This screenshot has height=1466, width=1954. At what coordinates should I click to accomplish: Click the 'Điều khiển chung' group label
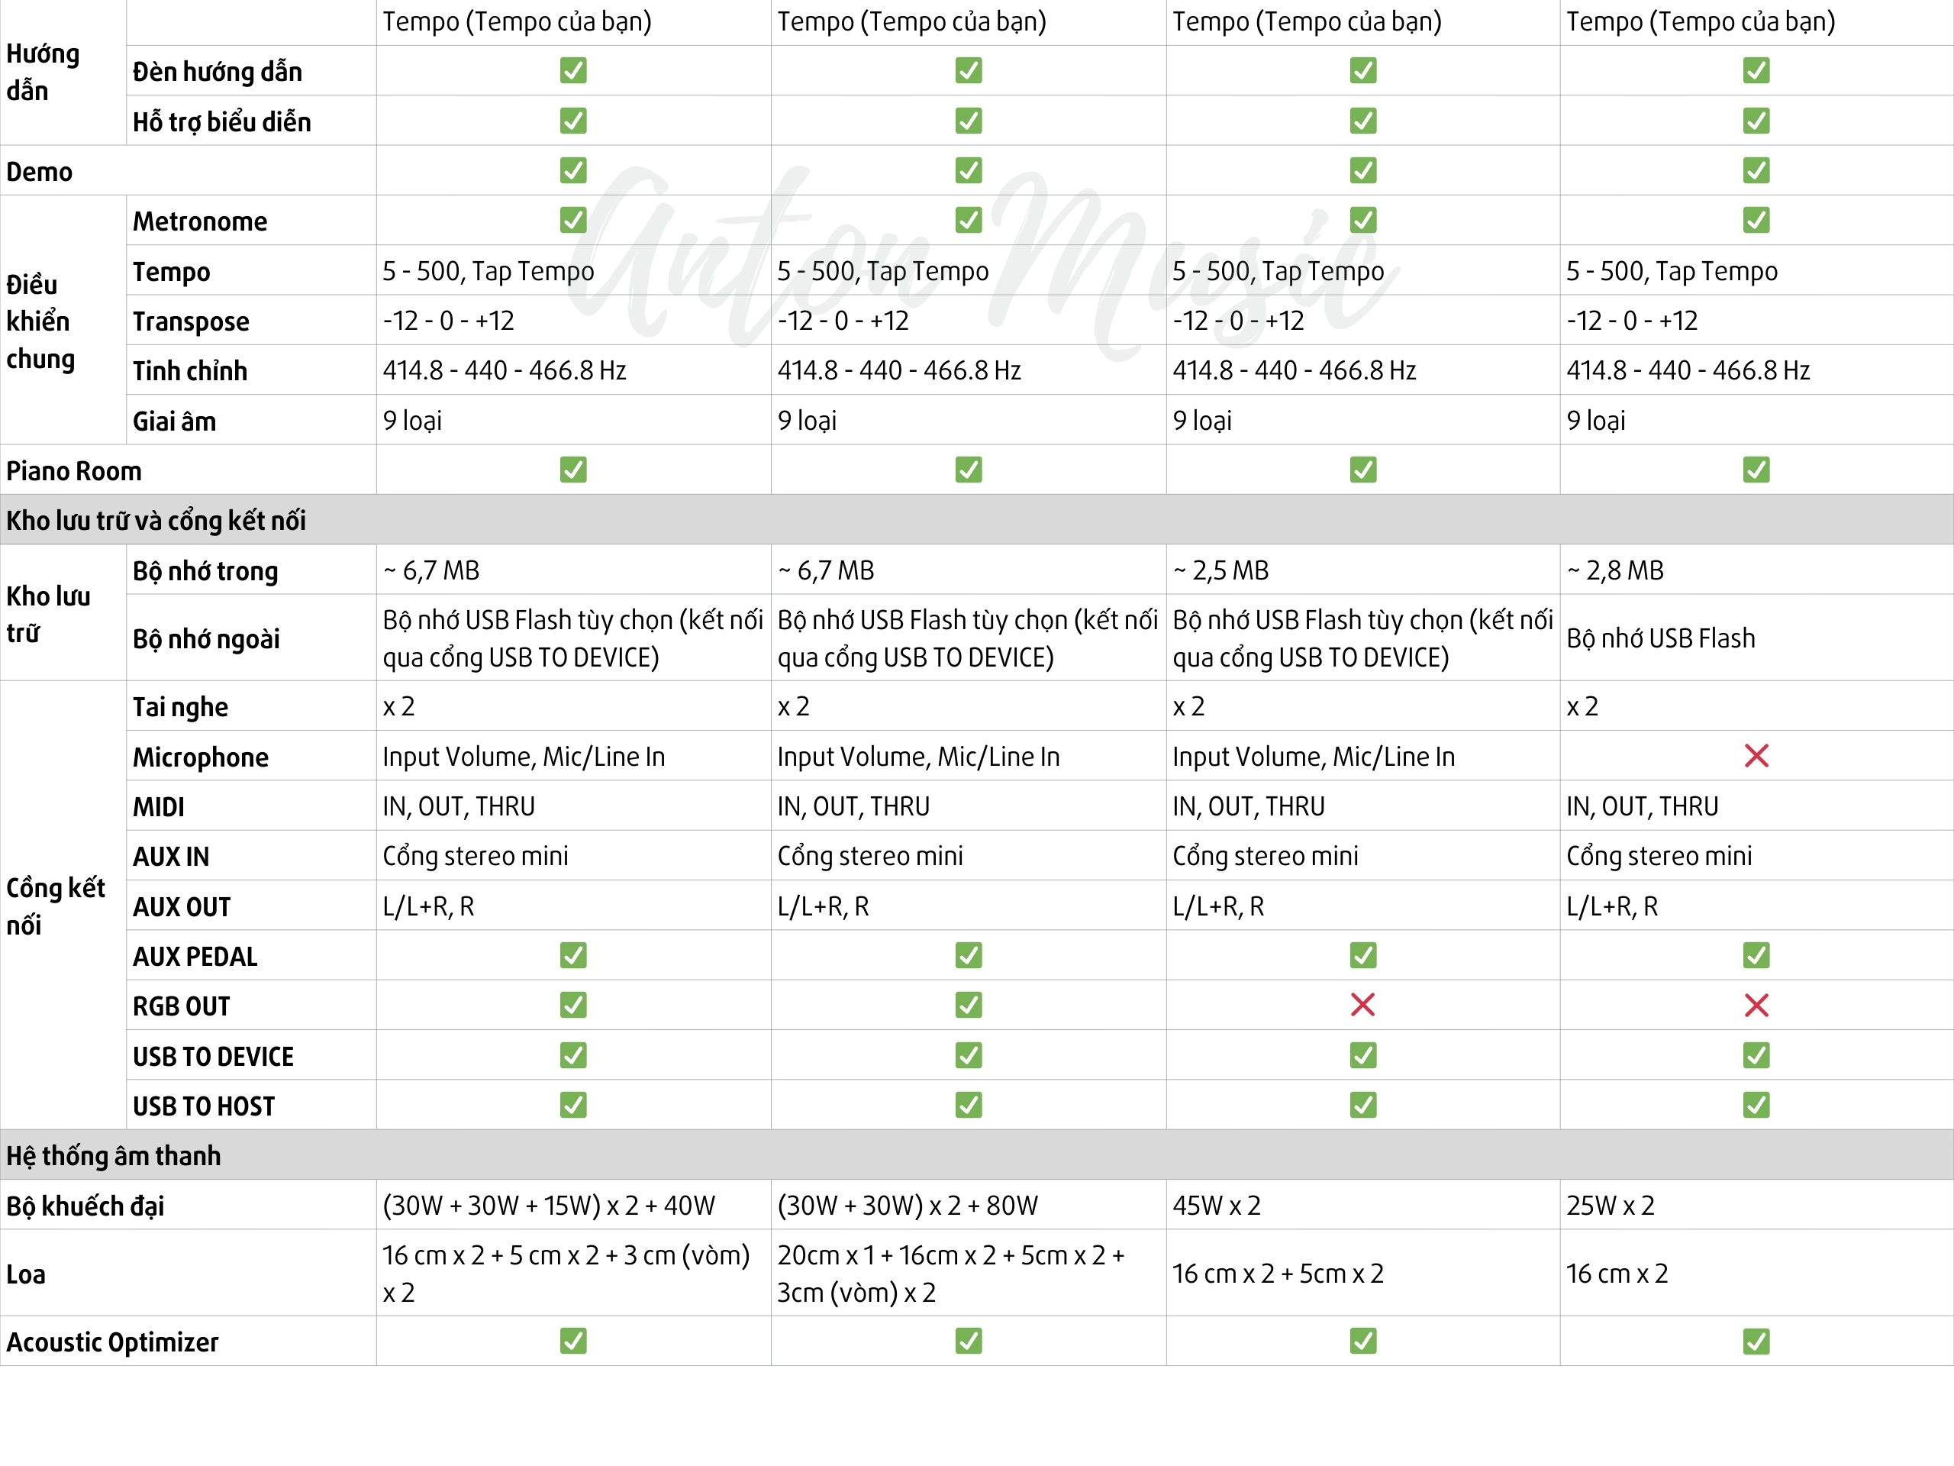pyautogui.click(x=40, y=321)
